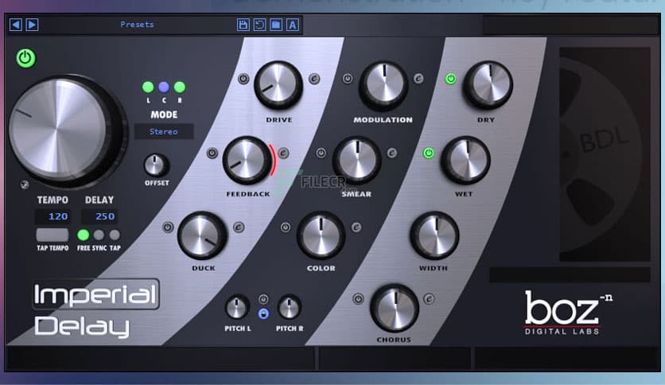Toggle Modulation power button
The width and height of the screenshot is (665, 385).
(348, 79)
